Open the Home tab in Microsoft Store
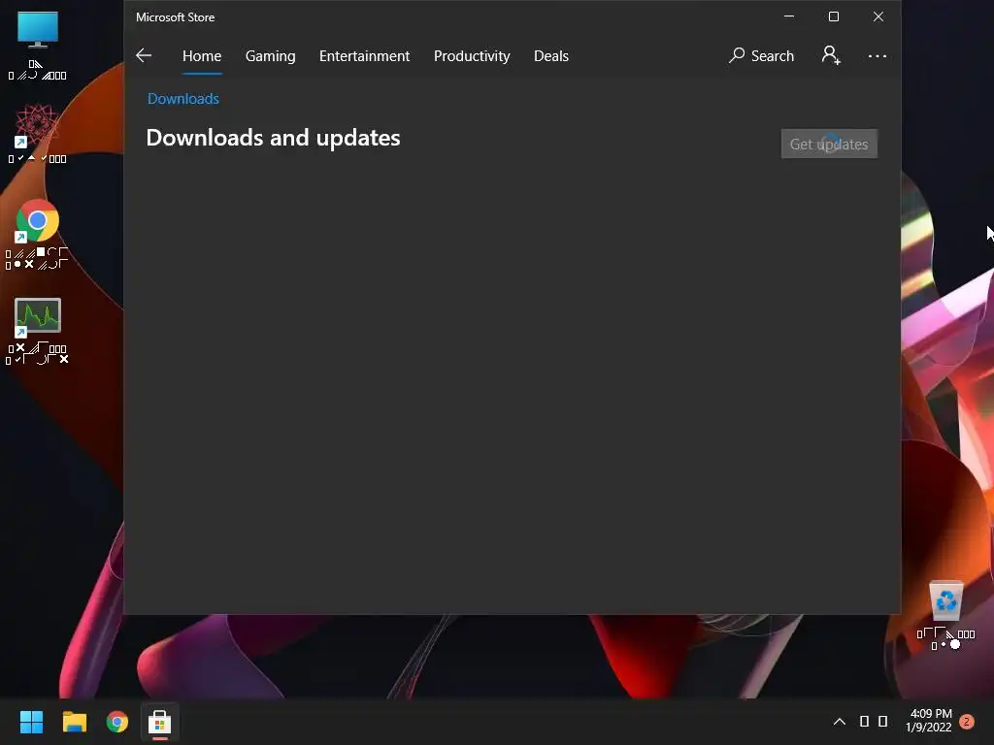The width and height of the screenshot is (994, 745). 202,55
